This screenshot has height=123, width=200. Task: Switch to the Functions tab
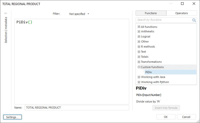pos(151,13)
